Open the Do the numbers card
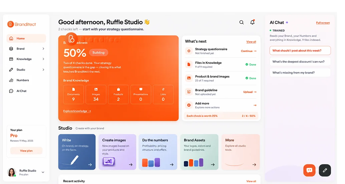 coord(158,152)
